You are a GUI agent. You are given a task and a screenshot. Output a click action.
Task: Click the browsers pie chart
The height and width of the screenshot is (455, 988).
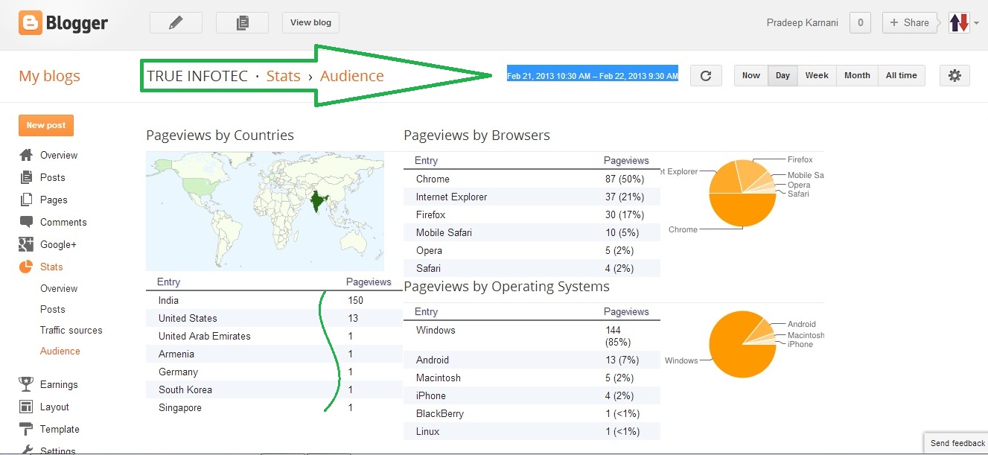742,194
